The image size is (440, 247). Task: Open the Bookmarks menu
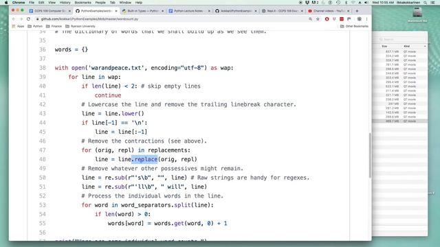(82, 3)
